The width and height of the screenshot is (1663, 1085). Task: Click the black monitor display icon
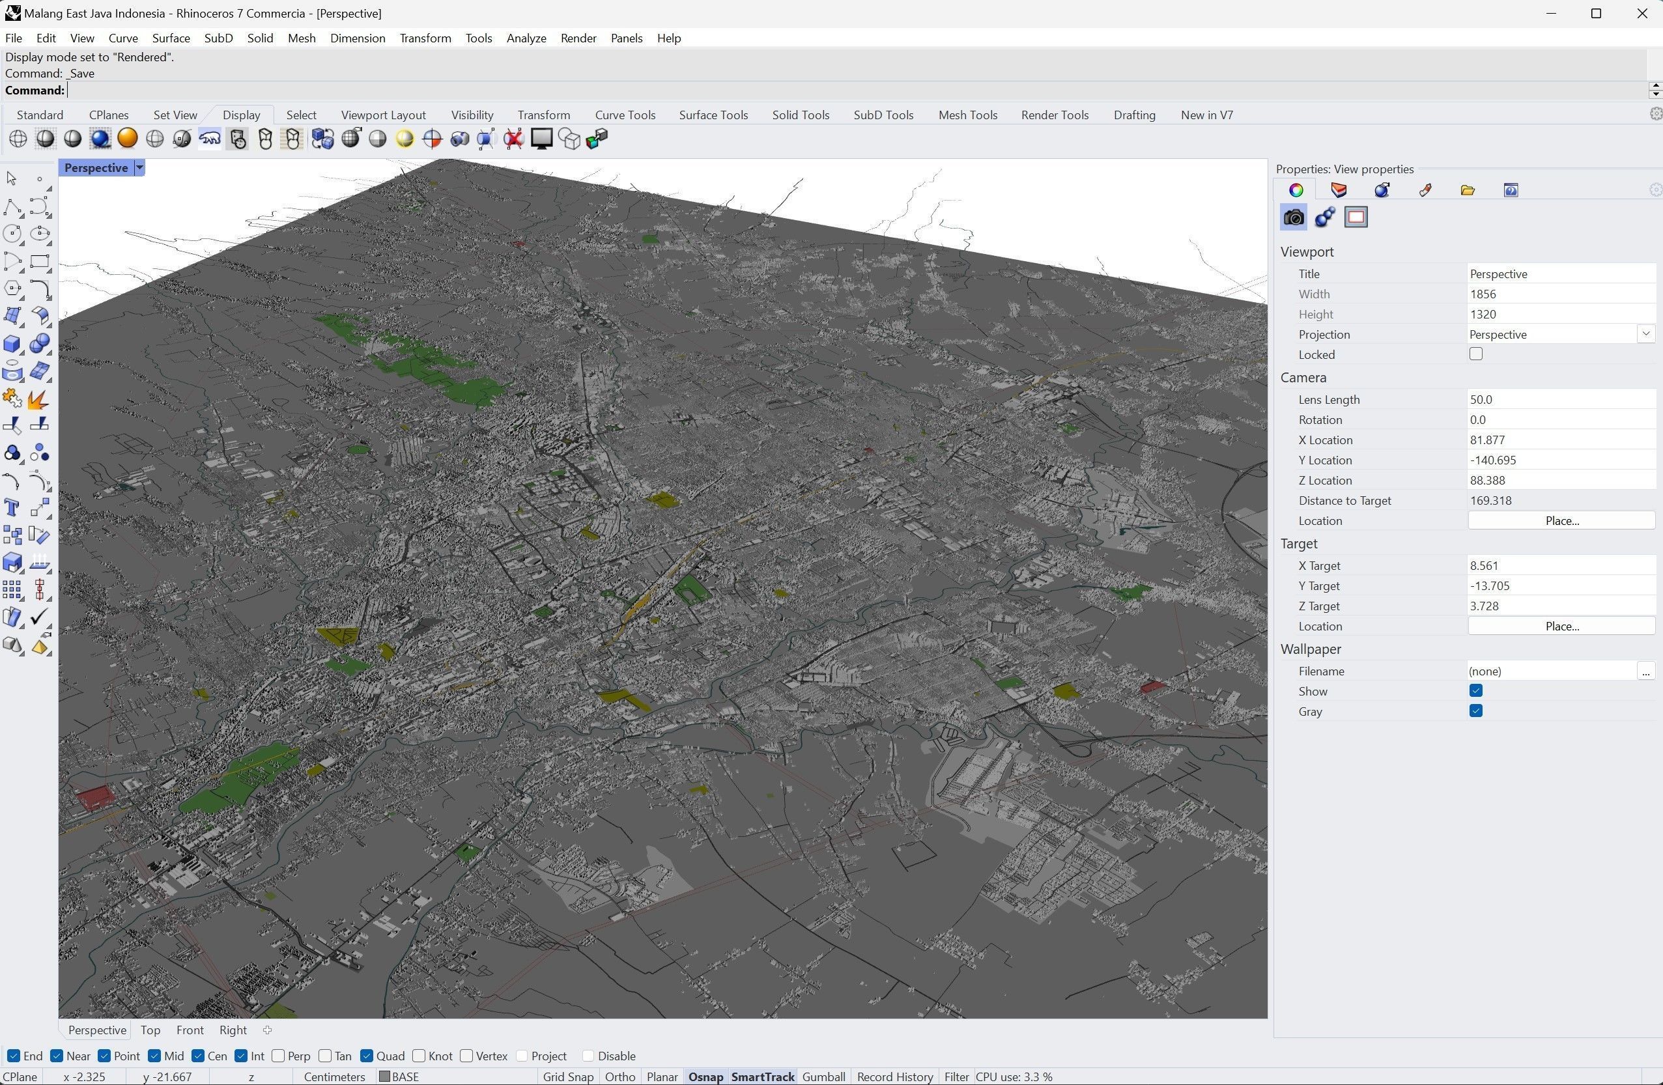click(x=541, y=138)
